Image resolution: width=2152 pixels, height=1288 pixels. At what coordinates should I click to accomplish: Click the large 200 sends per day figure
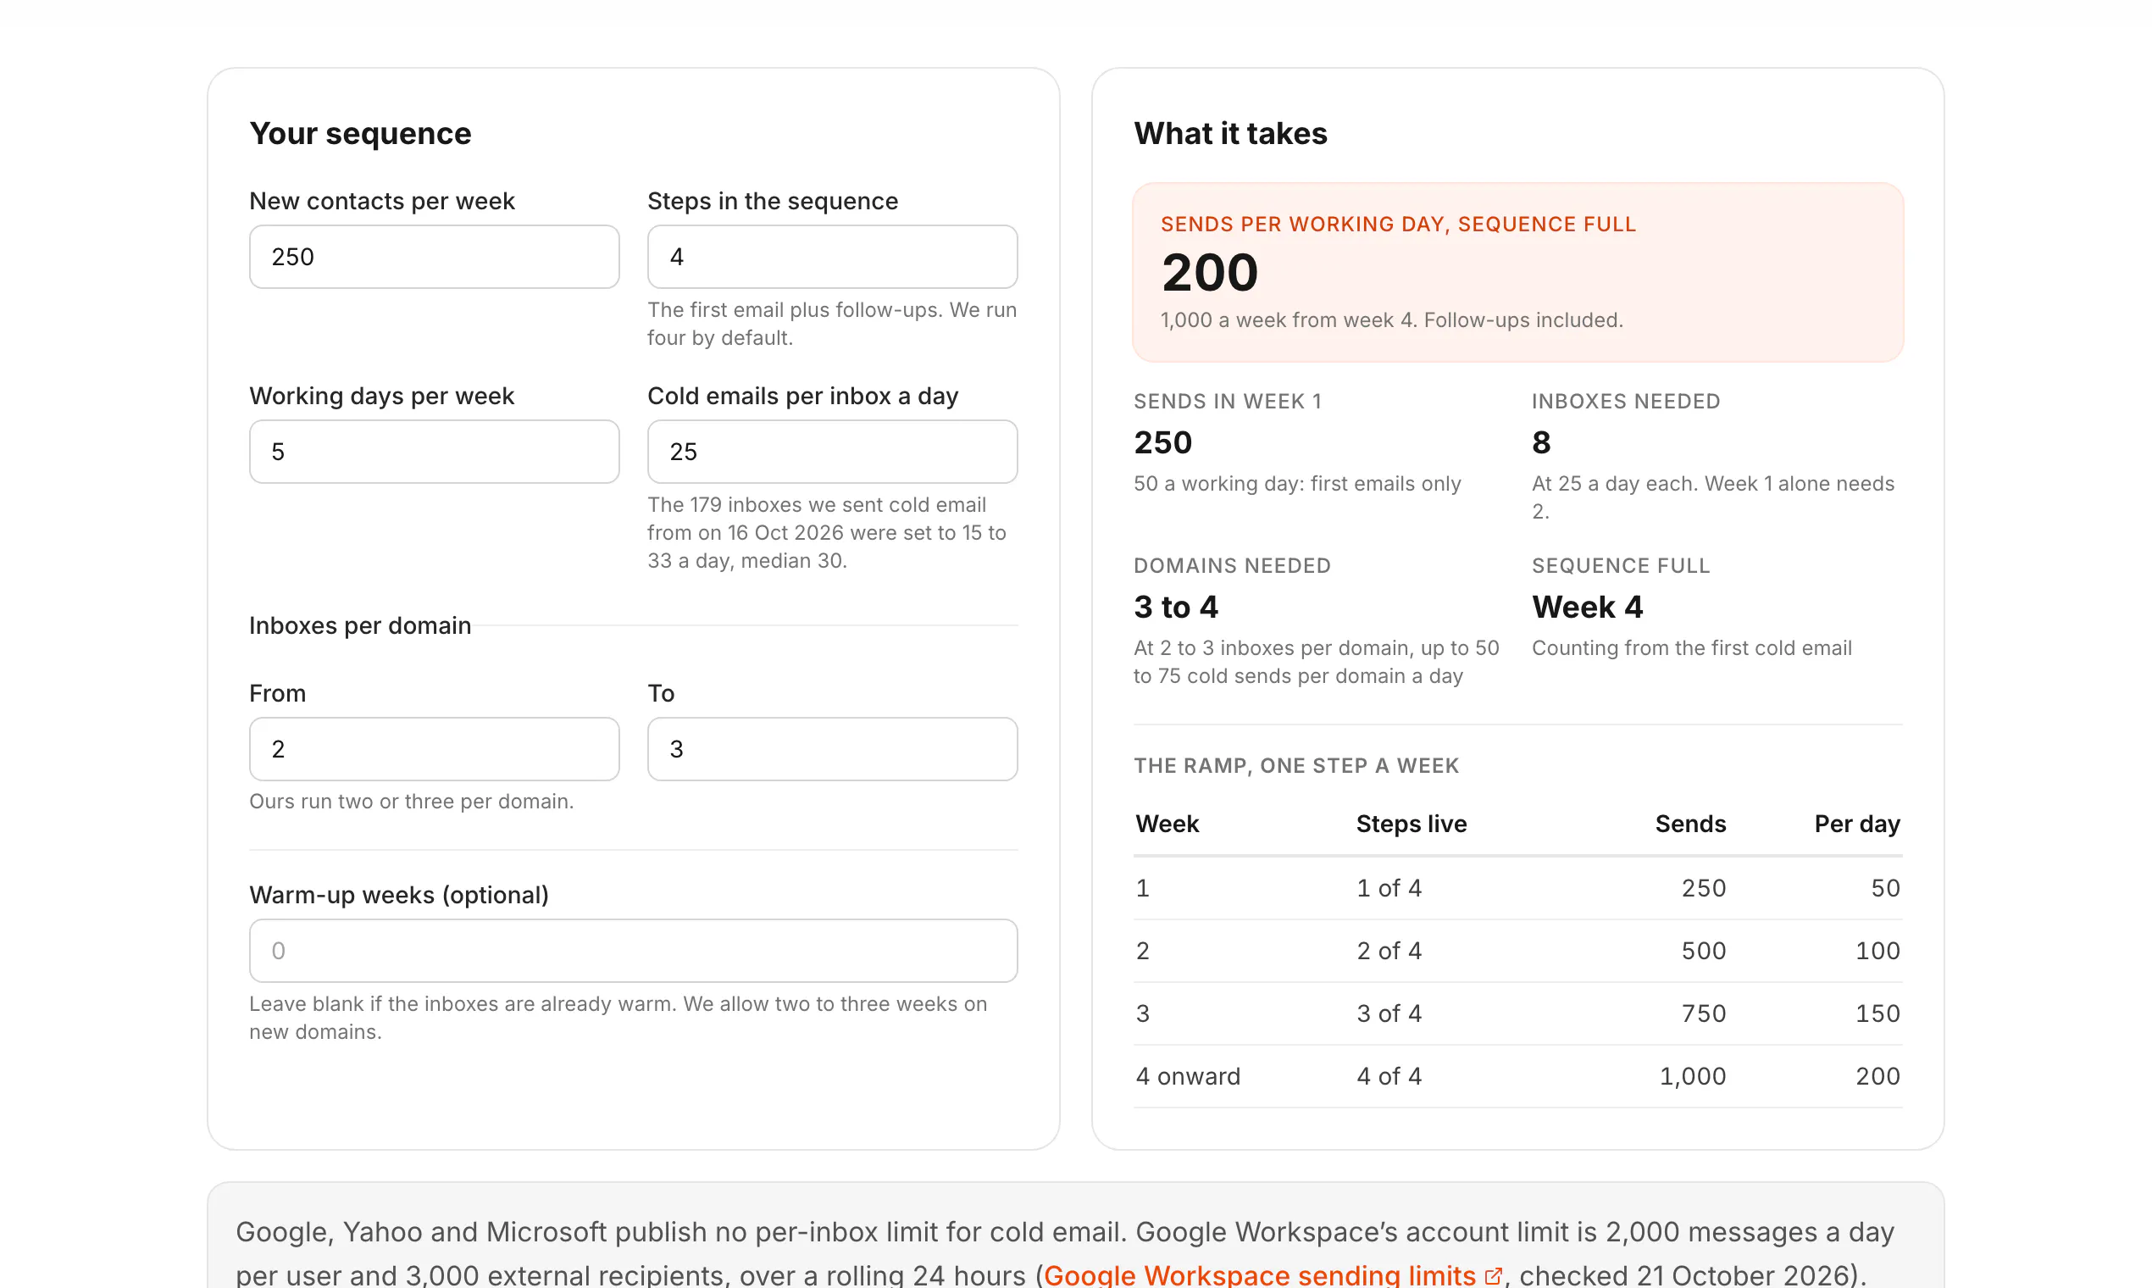[x=1210, y=273]
